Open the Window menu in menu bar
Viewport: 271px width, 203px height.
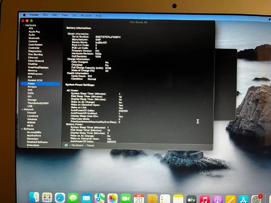86,16
